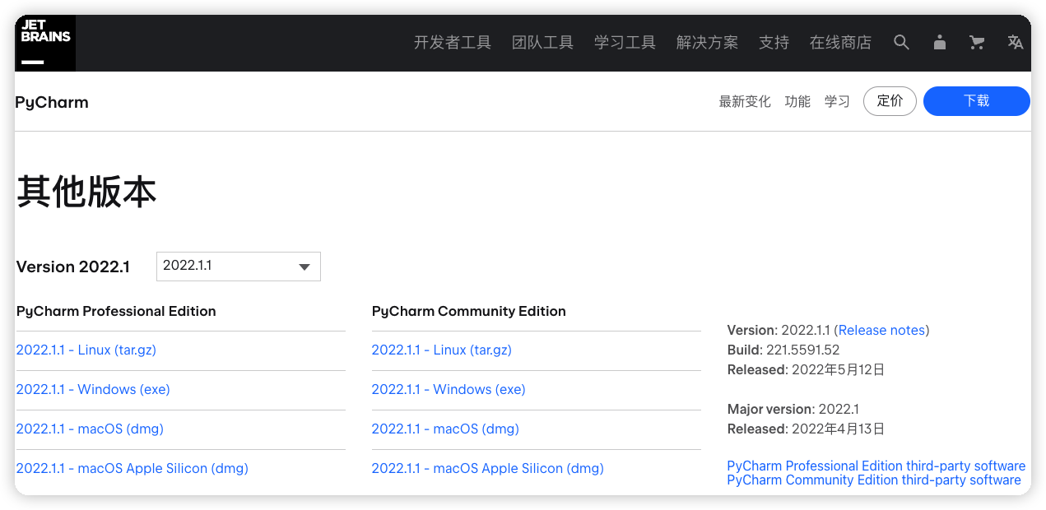Viewport: 1046px width, 510px height.
Task: Open the Release notes link
Action: pyautogui.click(x=881, y=331)
